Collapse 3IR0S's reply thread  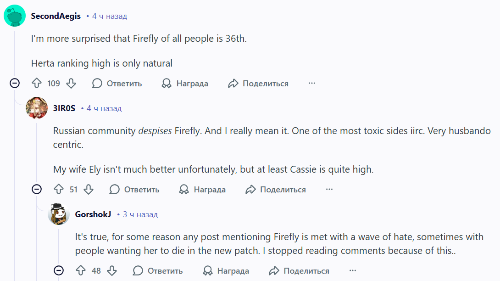[37, 189]
